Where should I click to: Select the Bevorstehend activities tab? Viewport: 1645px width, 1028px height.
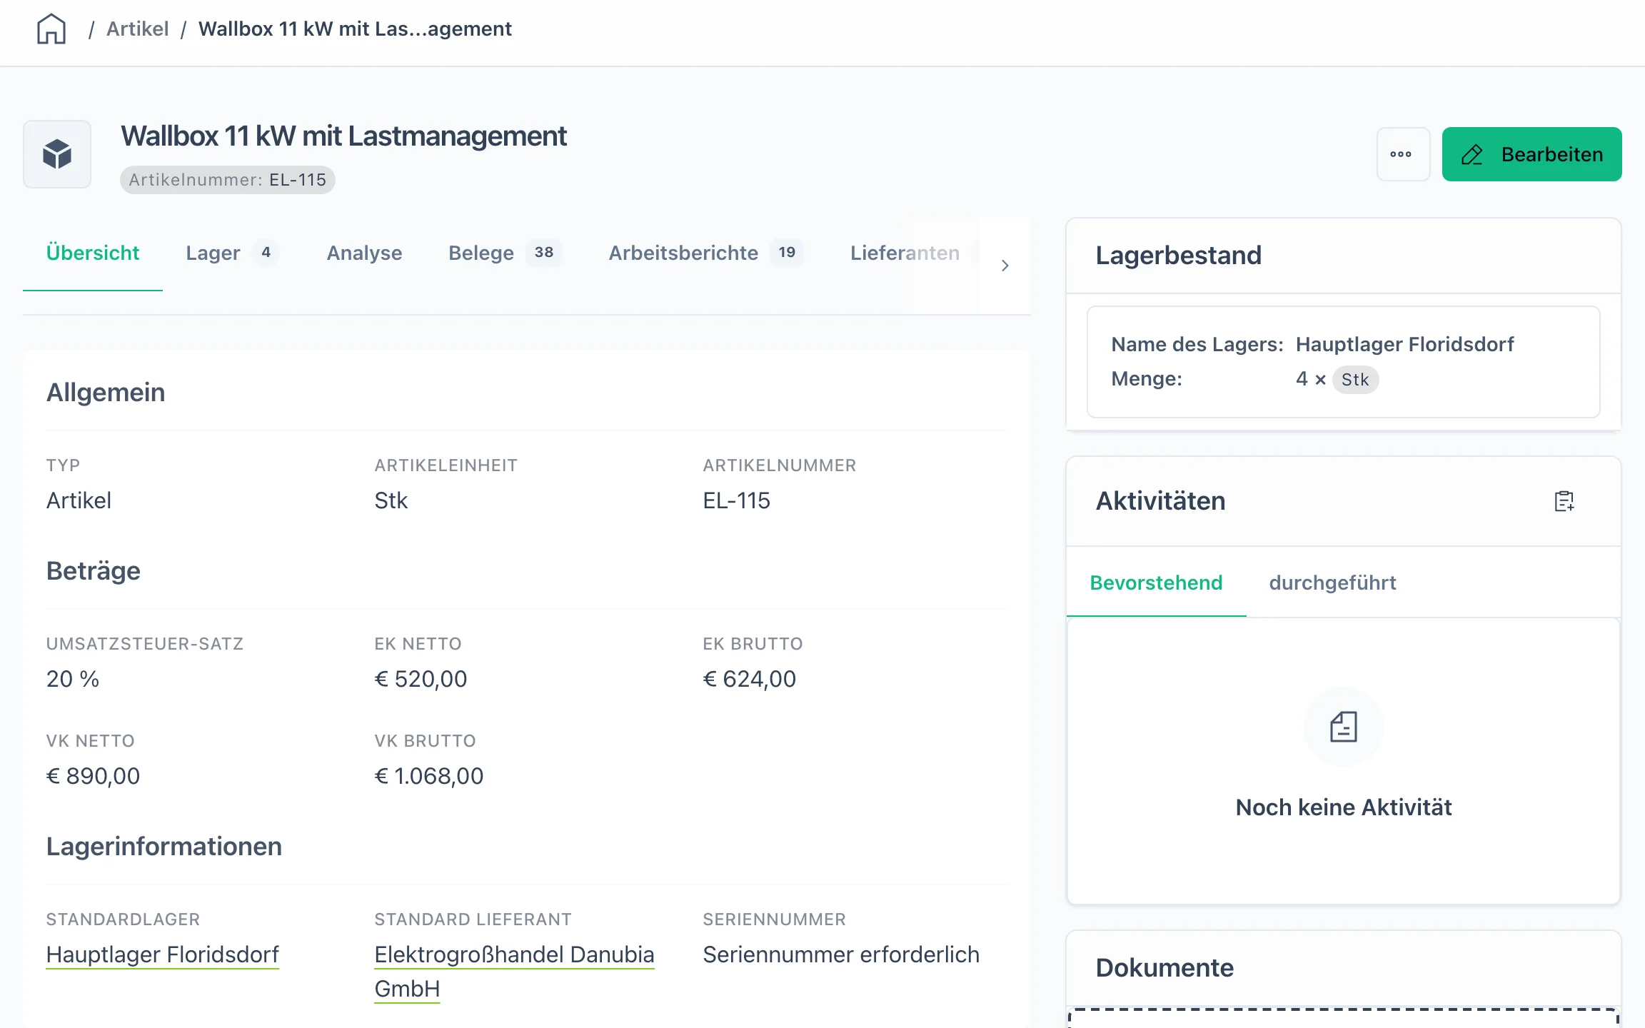tap(1156, 583)
